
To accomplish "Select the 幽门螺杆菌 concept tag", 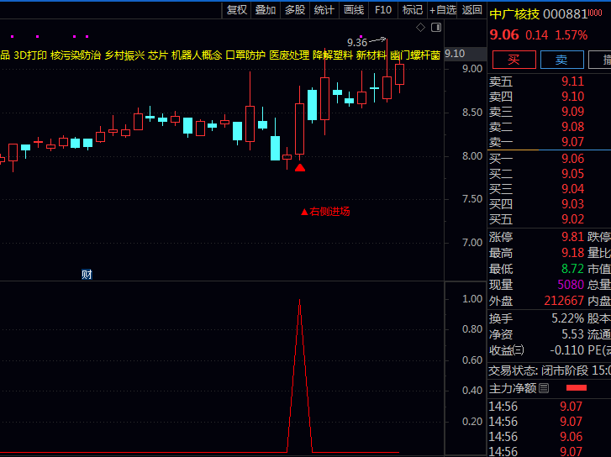I will click(415, 55).
